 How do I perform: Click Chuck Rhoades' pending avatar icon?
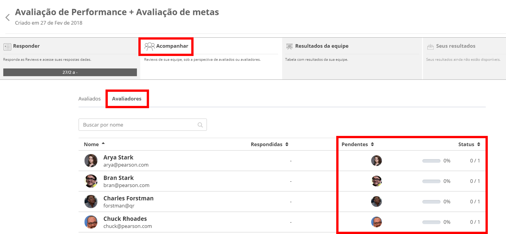point(376,222)
